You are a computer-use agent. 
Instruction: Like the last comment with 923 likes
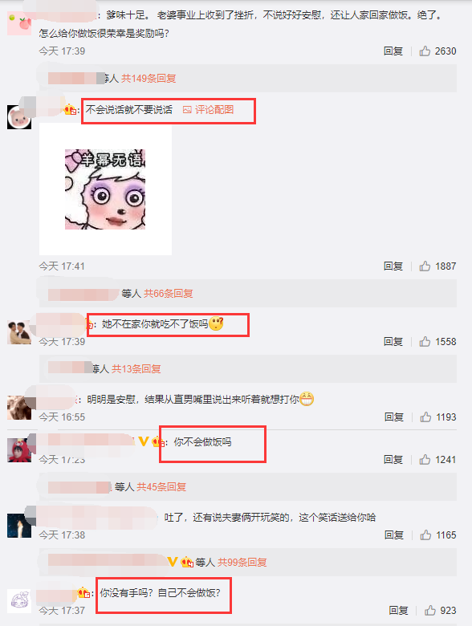point(429,610)
